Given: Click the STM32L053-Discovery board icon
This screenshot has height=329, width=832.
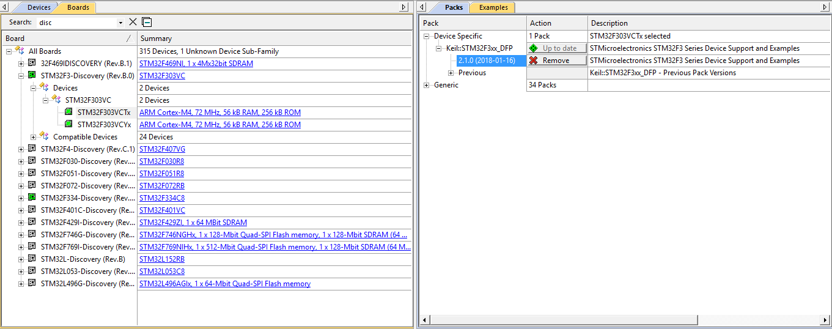Looking at the screenshot, I should coord(32,272).
